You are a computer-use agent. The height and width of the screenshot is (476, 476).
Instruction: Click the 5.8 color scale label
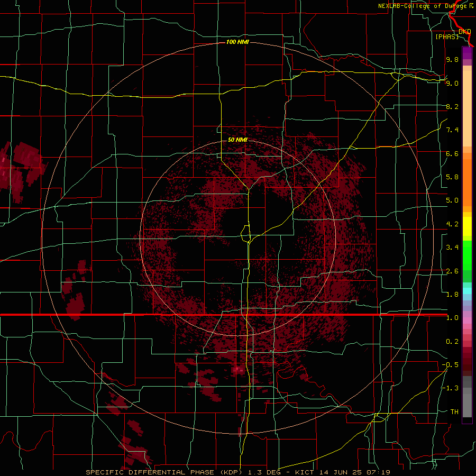coord(452,177)
